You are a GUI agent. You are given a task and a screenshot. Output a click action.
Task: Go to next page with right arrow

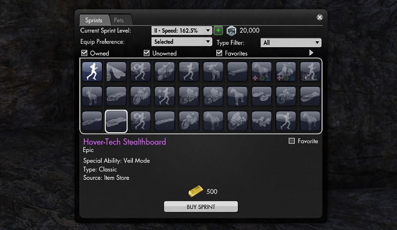point(311,53)
